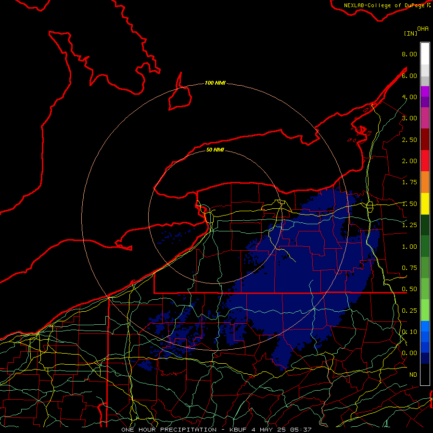This screenshot has height=433, width=433.
Task: Select the 0.25 legend value
Action: (409, 311)
